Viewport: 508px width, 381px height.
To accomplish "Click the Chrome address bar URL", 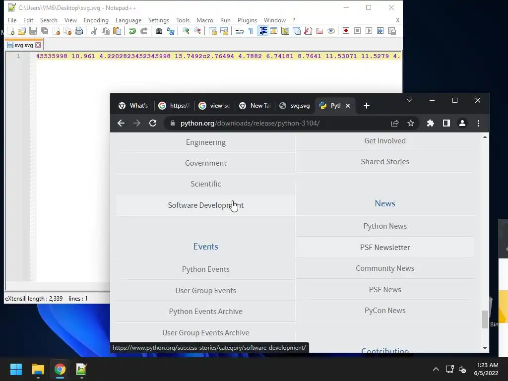I will tap(250, 123).
